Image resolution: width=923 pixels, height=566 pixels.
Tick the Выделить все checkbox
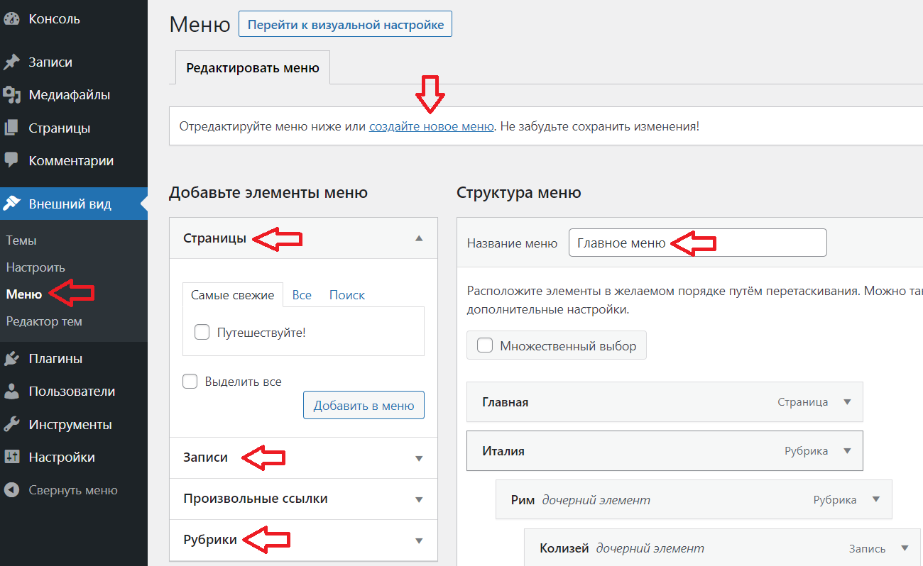tap(190, 382)
